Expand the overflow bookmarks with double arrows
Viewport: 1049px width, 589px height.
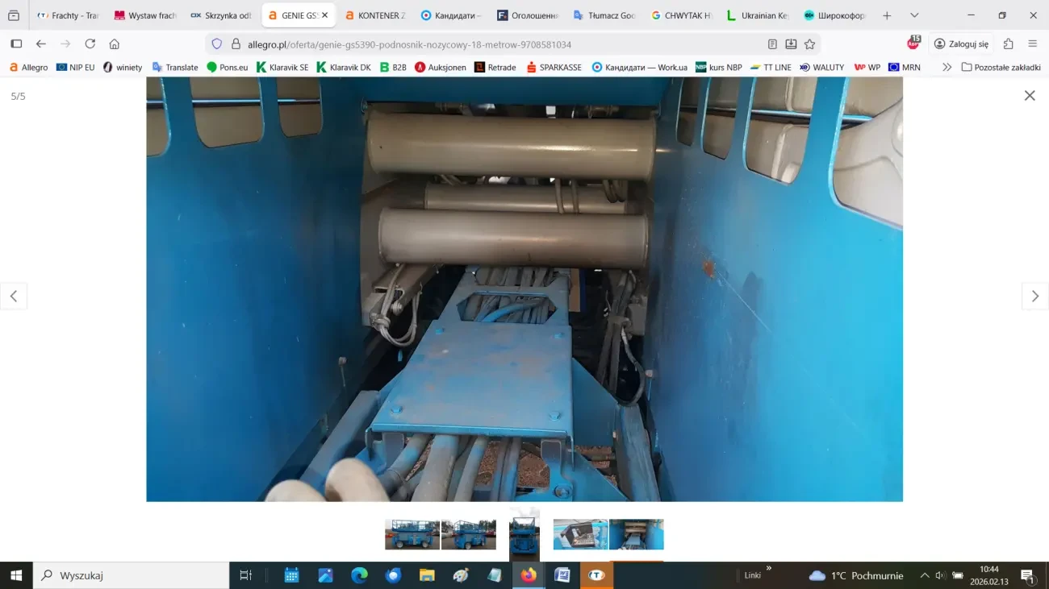click(x=946, y=67)
